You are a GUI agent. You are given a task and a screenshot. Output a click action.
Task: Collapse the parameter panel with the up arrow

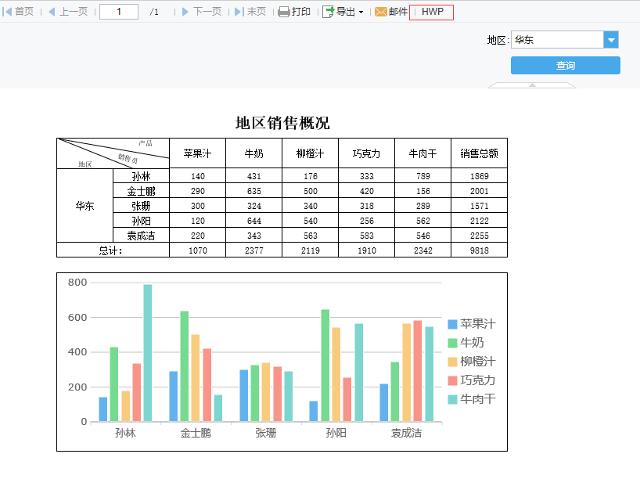pyautogui.click(x=532, y=85)
